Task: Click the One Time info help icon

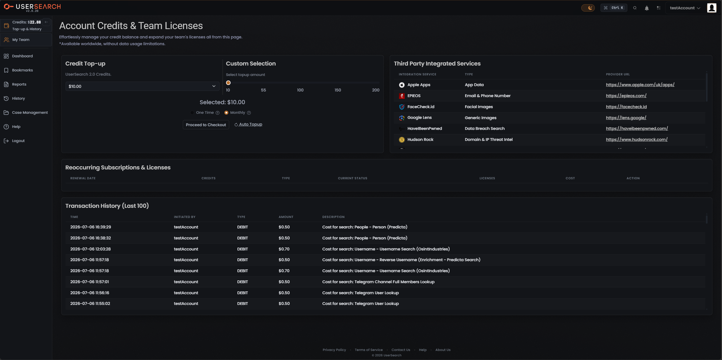Action: [218, 113]
